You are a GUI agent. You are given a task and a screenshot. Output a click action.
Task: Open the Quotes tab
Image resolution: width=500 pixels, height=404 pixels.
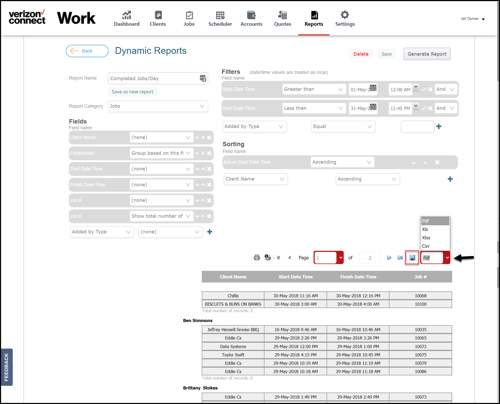283,18
